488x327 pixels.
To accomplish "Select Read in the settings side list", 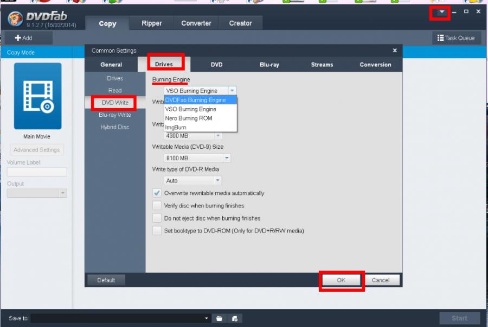I will click(115, 90).
